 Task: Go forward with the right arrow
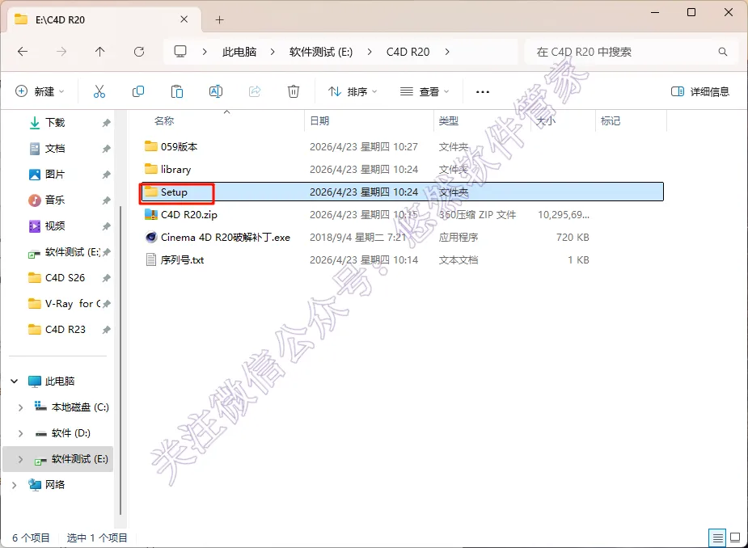61,52
